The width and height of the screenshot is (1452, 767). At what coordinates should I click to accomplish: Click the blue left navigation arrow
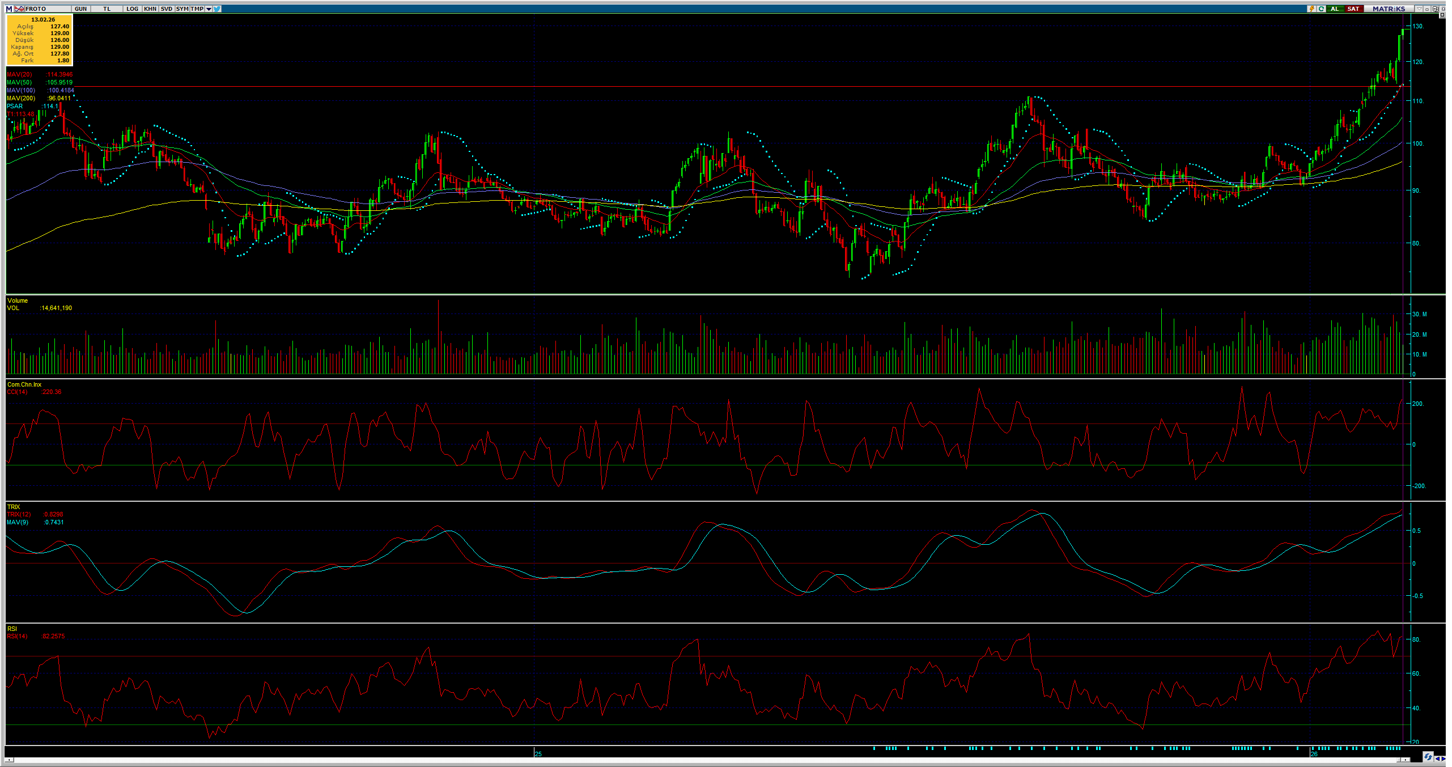pyautogui.click(x=1438, y=758)
